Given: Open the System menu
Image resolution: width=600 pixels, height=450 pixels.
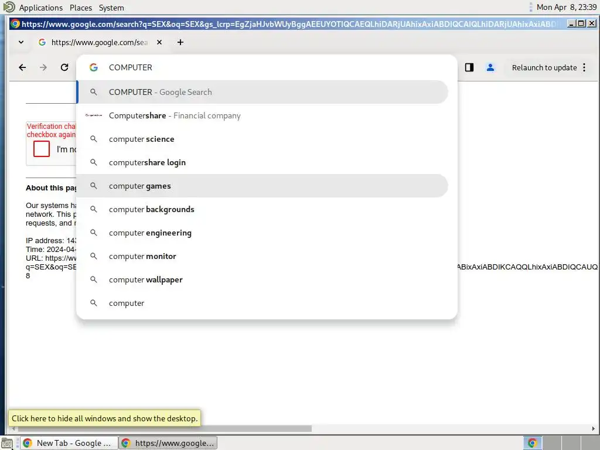Looking at the screenshot, I should click(111, 8).
